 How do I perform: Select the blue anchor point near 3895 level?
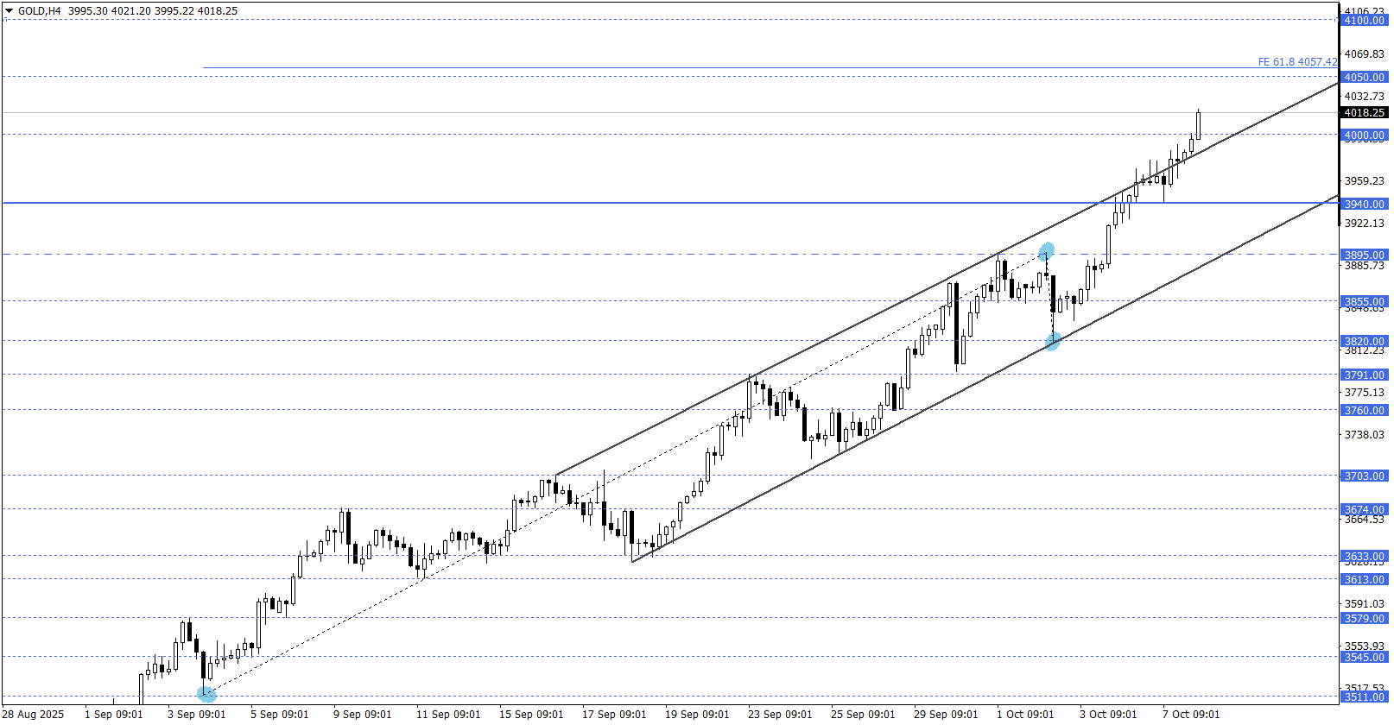click(1046, 251)
